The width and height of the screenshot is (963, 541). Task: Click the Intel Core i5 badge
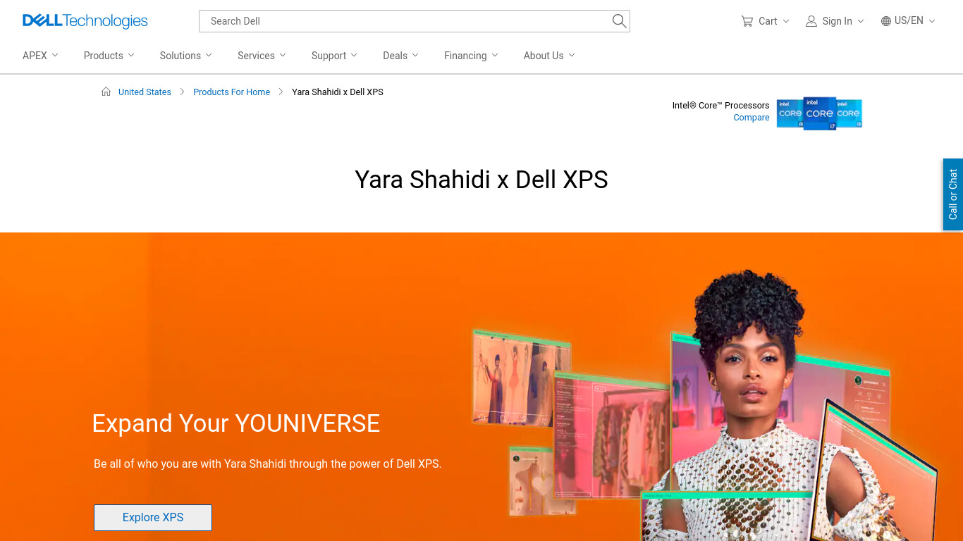(x=790, y=113)
